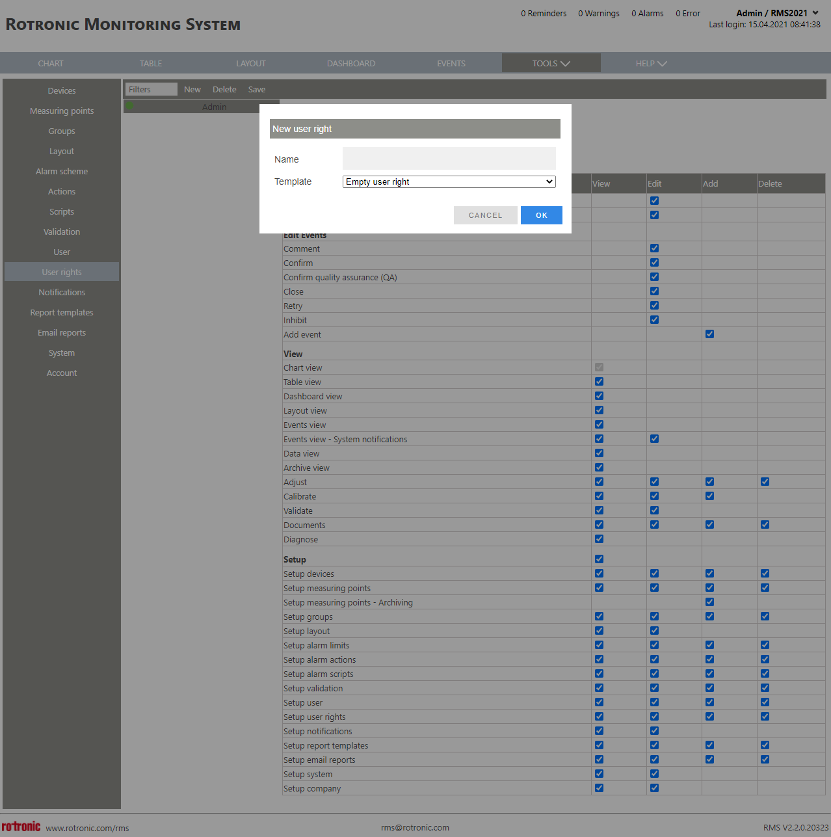Open Validation in the sidebar
Viewport: 831px width, 837px height.
point(62,232)
